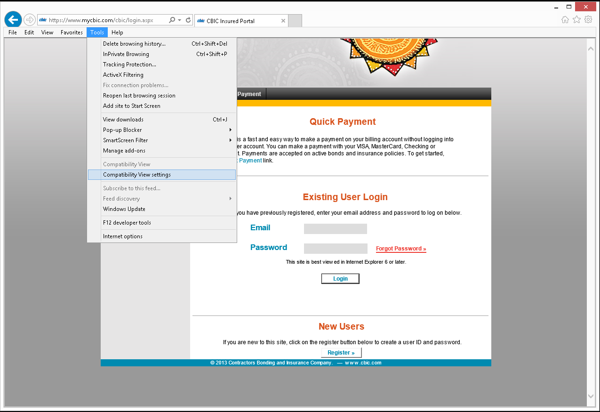Open a new blank tab
The image size is (600, 412).
click(x=295, y=21)
